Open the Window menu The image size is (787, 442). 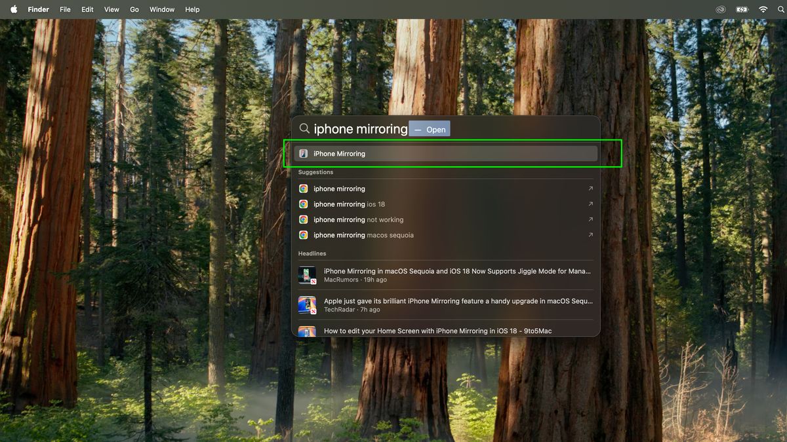point(162,10)
